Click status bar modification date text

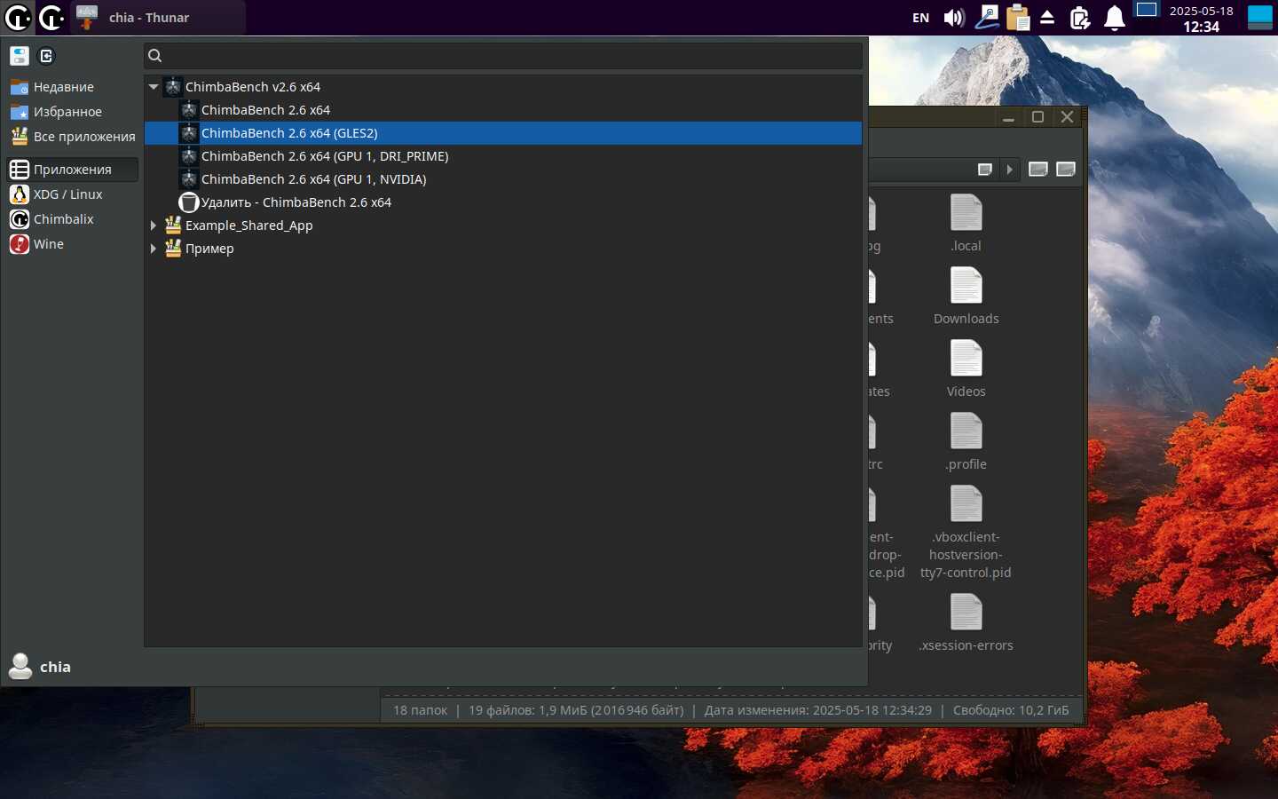(818, 710)
